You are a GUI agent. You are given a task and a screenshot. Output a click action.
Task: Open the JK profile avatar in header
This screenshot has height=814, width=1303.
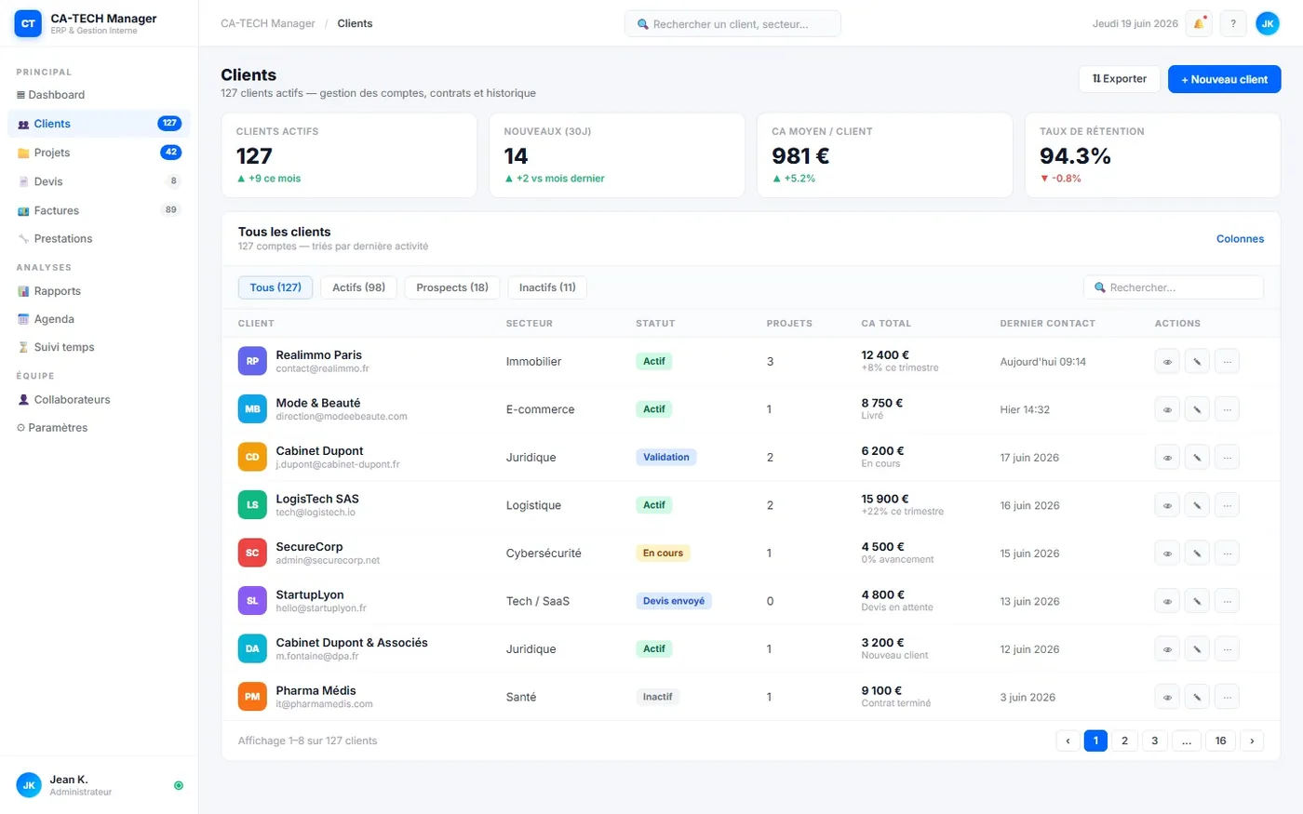tap(1268, 23)
